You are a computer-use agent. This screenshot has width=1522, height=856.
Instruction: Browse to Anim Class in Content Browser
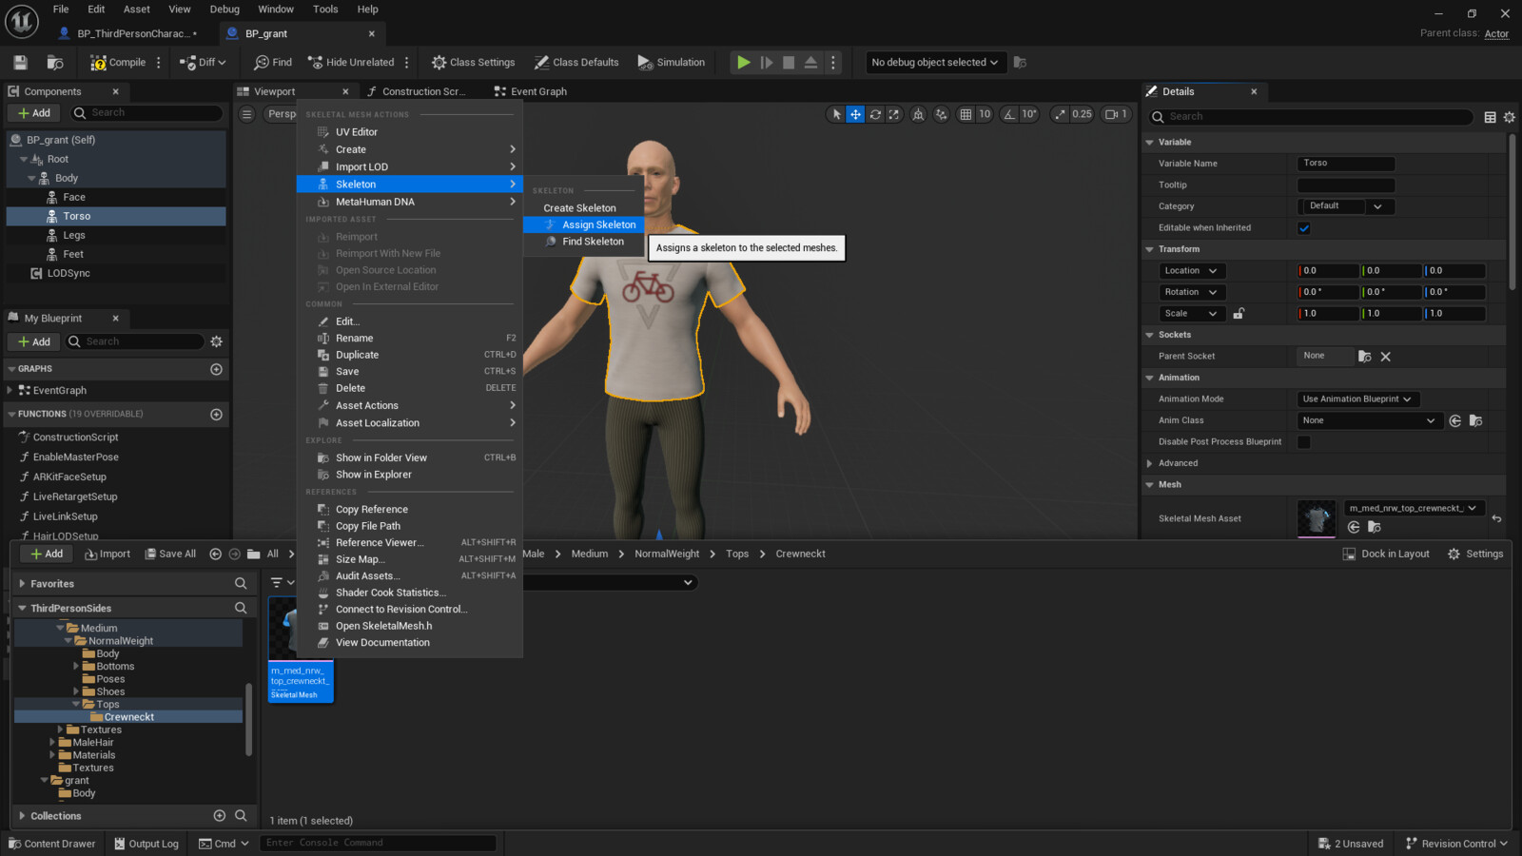[x=1475, y=420]
